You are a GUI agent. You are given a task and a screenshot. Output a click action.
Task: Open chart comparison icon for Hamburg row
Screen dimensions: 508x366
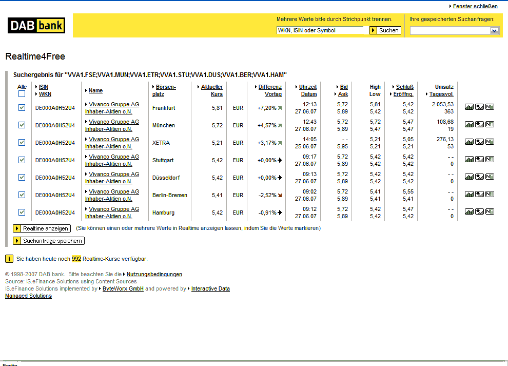479,212
